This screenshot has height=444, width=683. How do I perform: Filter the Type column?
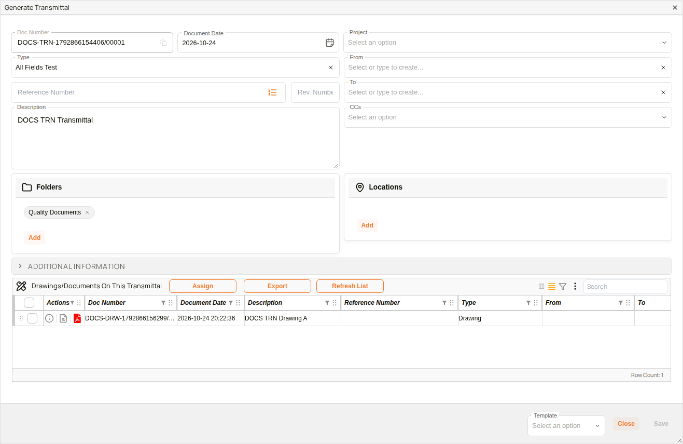(x=528, y=303)
